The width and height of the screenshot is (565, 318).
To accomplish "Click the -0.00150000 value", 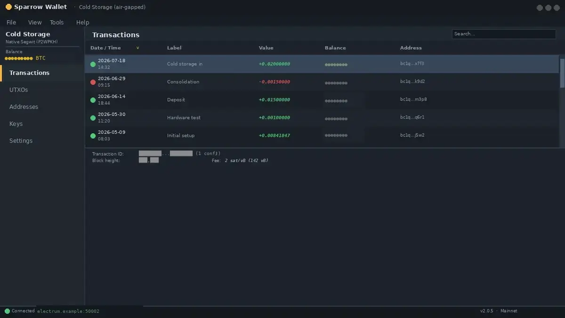I will [x=274, y=82].
